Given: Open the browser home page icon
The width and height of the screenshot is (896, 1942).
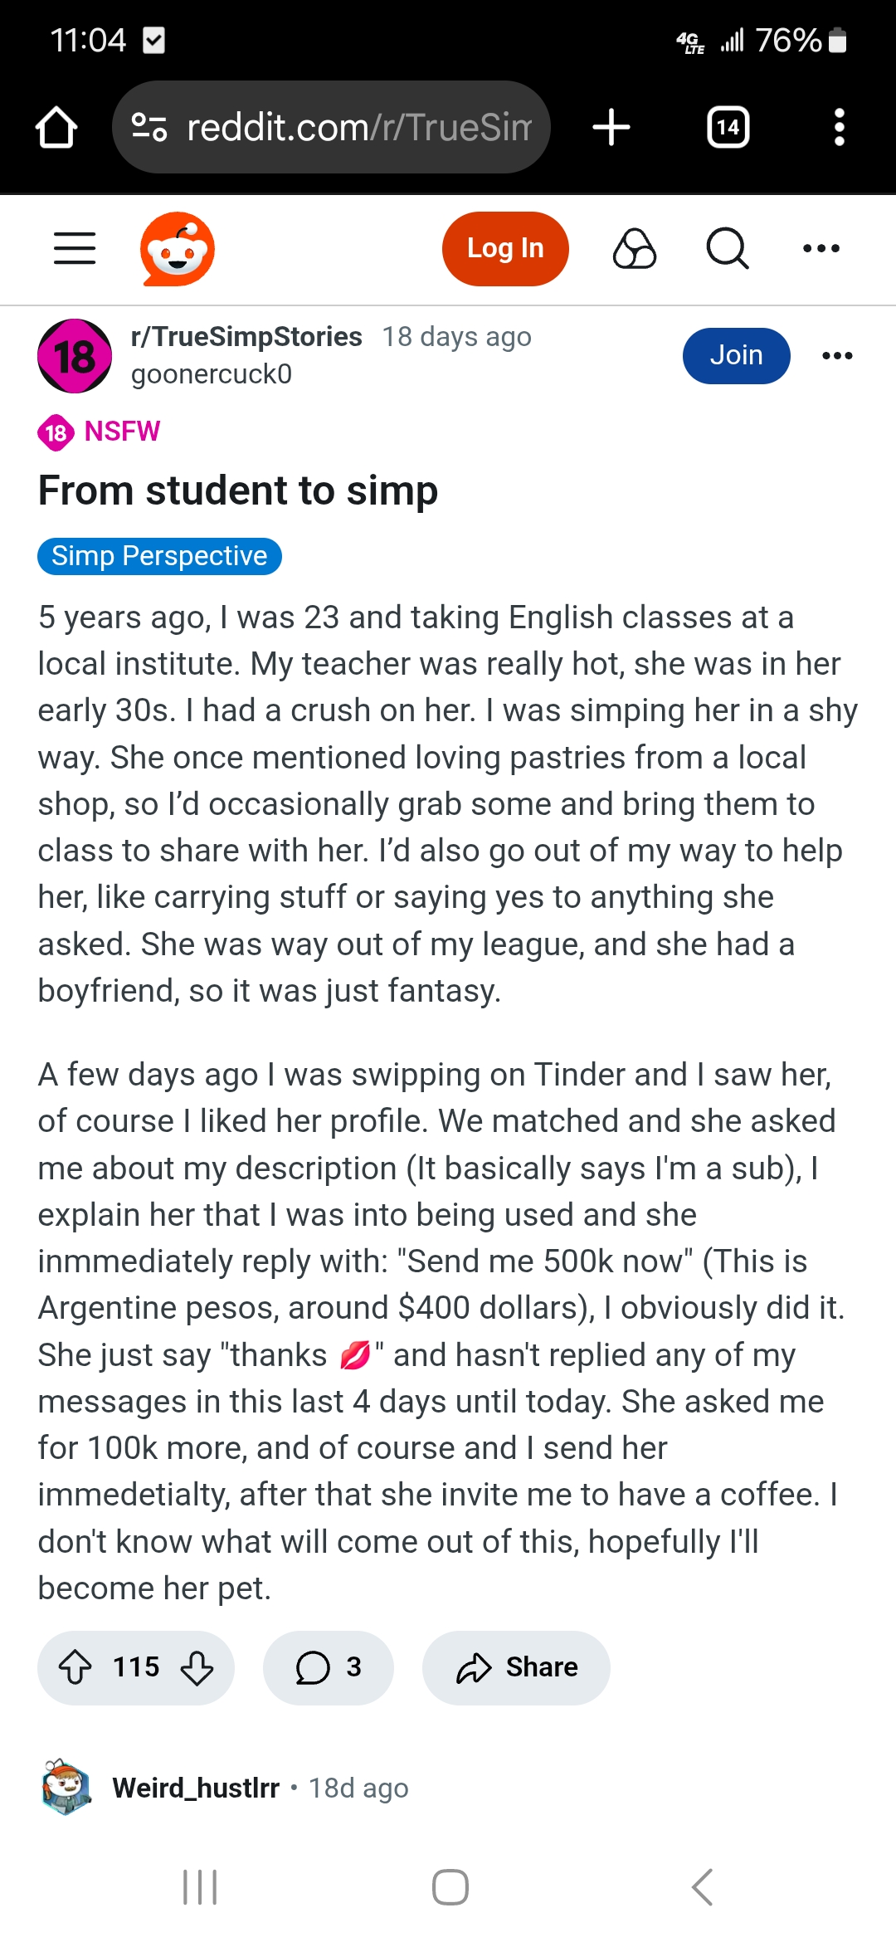Looking at the screenshot, I should click(56, 128).
